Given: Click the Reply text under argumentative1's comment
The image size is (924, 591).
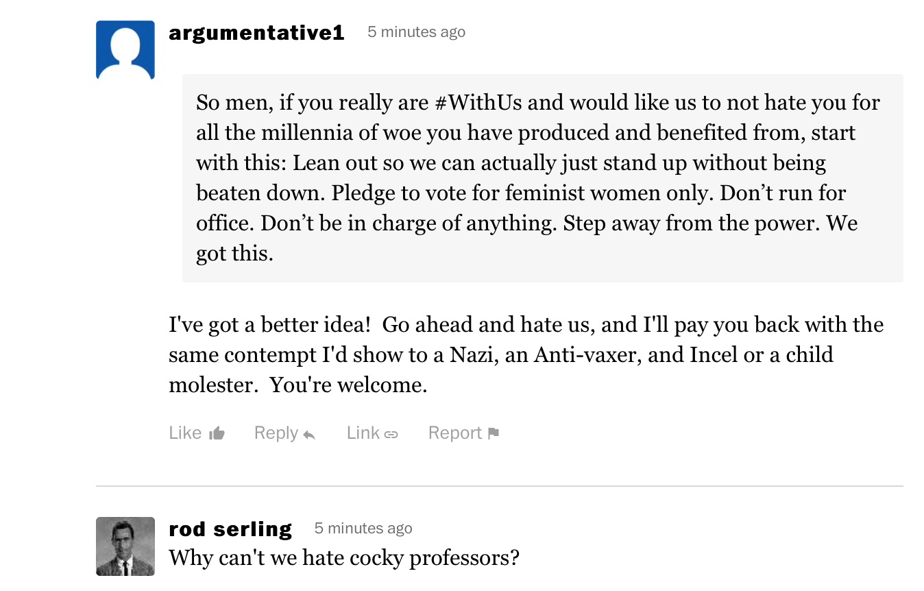Looking at the screenshot, I should (x=276, y=433).
